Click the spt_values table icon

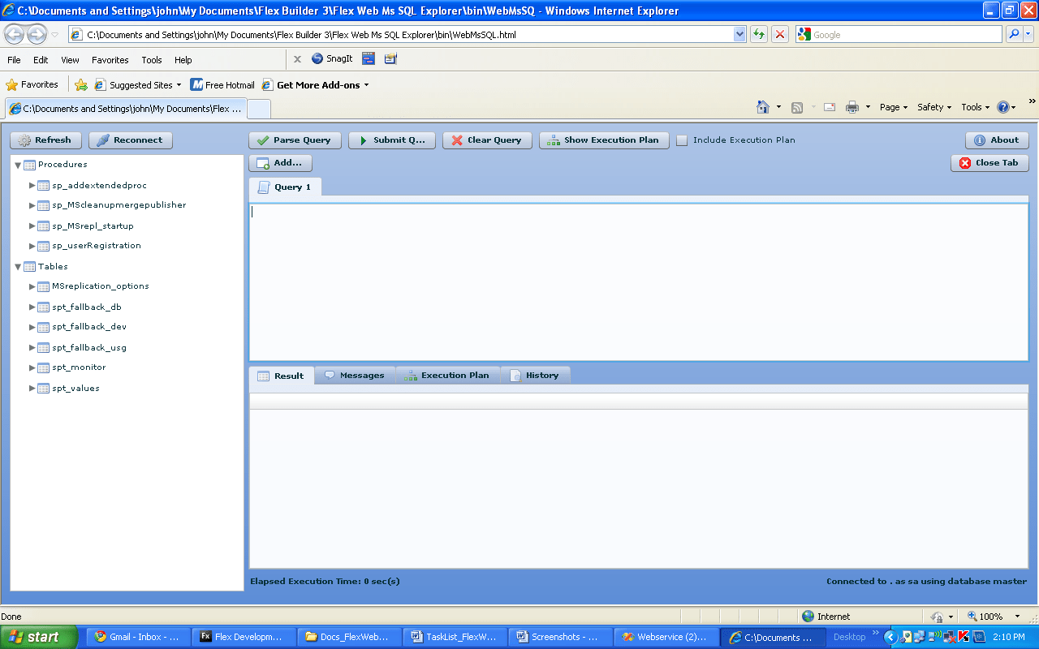pyautogui.click(x=44, y=389)
